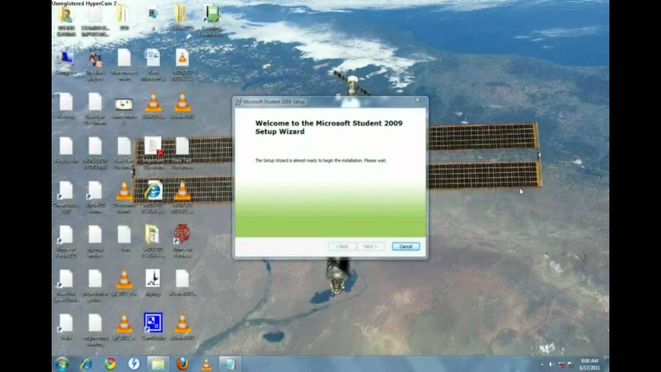This screenshot has height=372, width=661.
Task: Select the Recycle Bin desktop icon
Action: point(66,150)
